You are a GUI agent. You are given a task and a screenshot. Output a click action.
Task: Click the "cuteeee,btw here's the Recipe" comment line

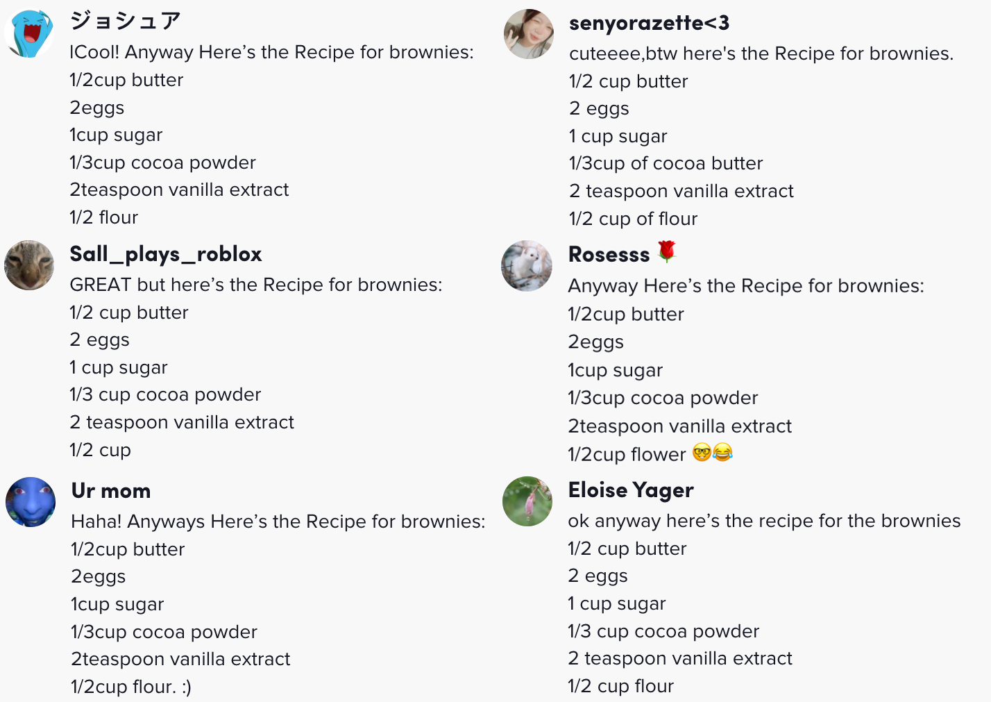tap(761, 53)
